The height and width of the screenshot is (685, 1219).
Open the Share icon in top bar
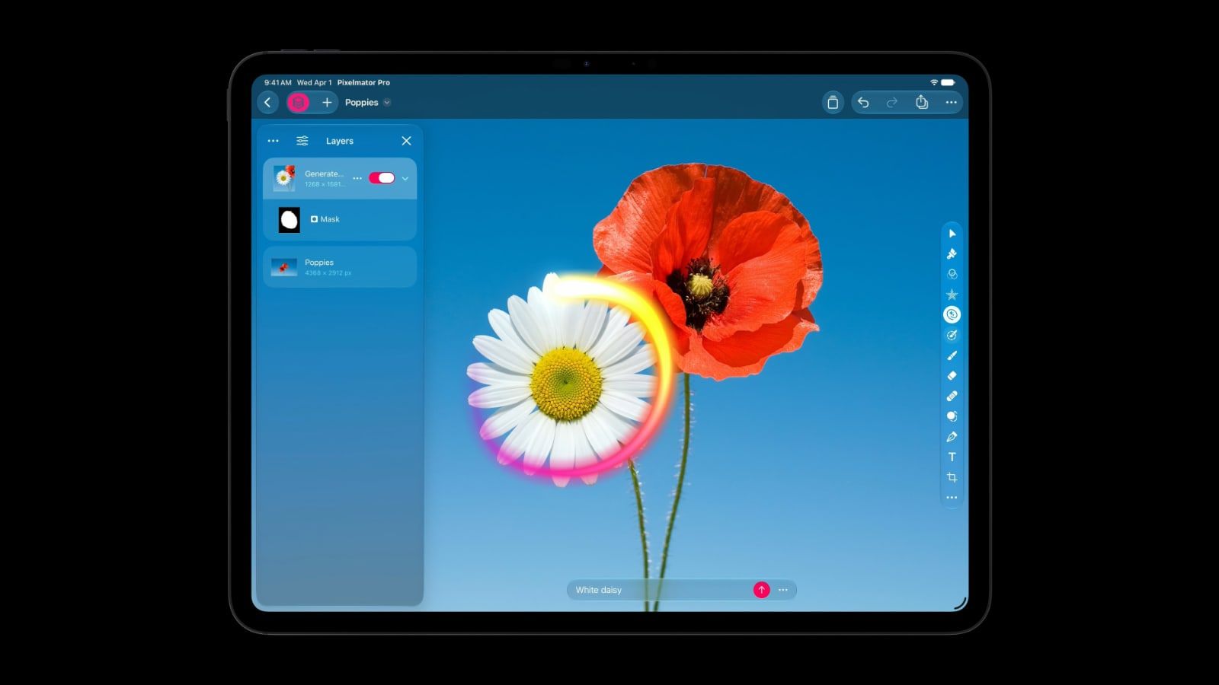[922, 102]
